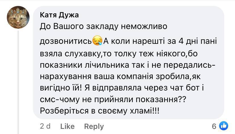Click the blue thumbs-up reaction icon

(x=224, y=125)
